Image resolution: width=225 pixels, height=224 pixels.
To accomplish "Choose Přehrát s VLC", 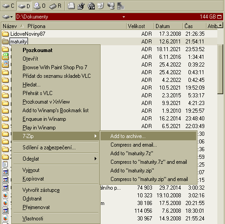I will (x=55, y=93).
